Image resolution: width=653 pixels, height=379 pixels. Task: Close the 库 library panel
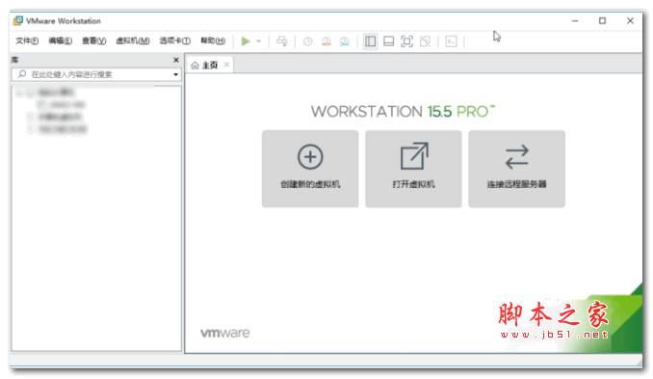point(175,60)
